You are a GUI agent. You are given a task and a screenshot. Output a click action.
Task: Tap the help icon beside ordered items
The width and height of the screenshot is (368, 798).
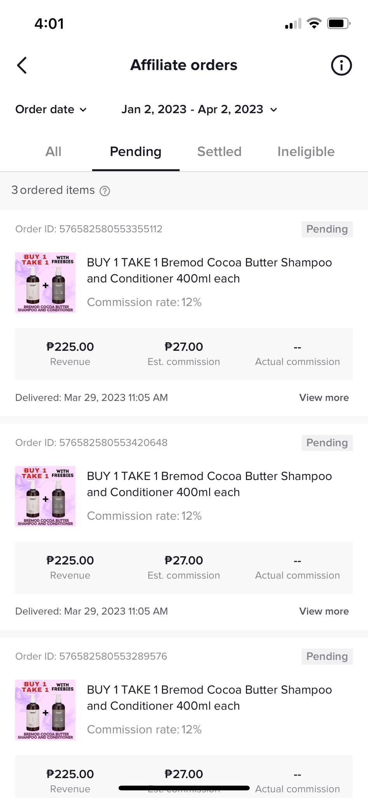105,191
